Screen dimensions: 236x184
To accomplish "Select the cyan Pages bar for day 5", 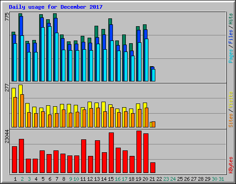I will point(43,54).
